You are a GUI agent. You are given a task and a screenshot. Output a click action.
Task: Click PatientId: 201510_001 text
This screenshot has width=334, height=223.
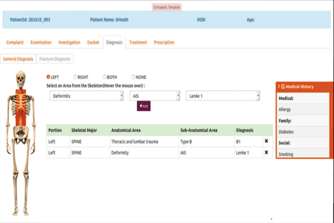click(30, 20)
